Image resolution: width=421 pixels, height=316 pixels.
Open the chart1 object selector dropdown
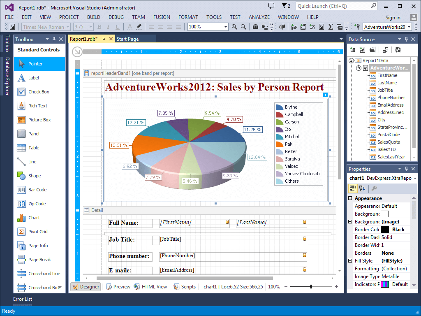coord(415,178)
